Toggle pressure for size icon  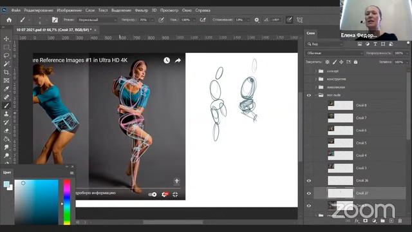(x=289, y=20)
